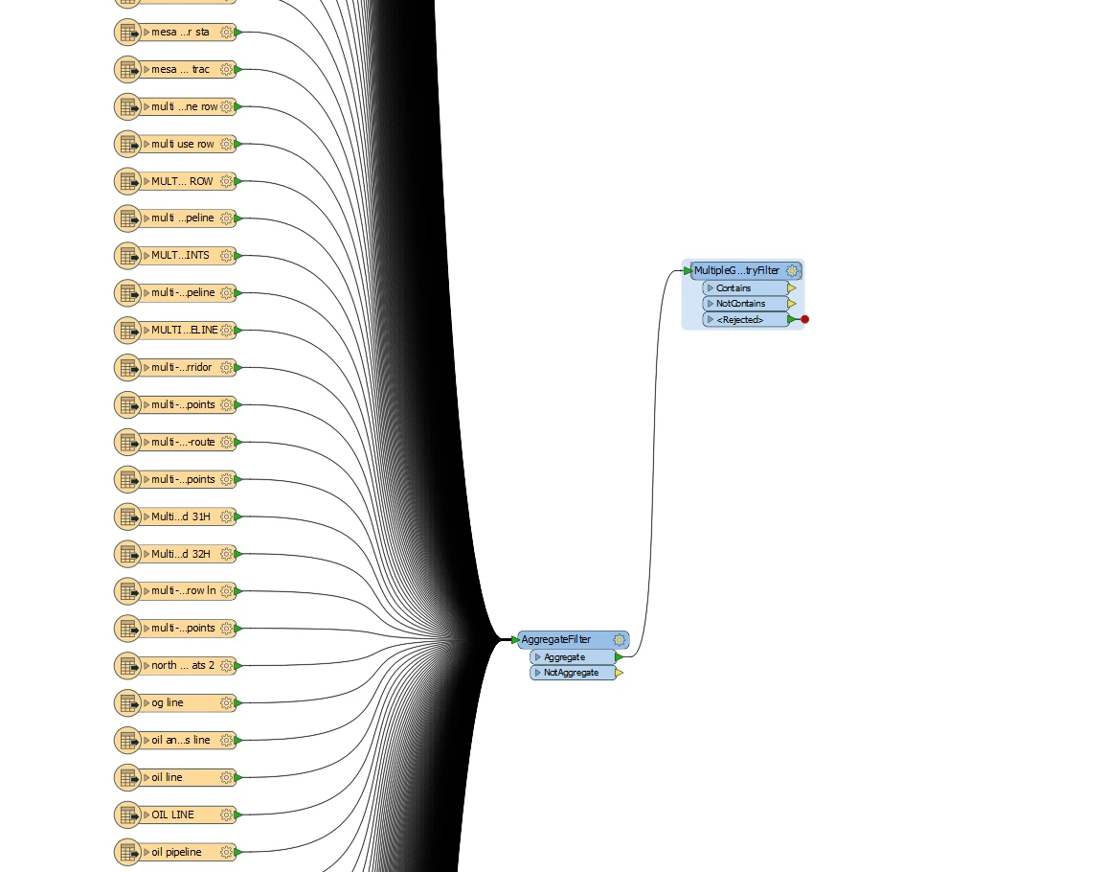Expand 'mesa ... trac' feature type attributes
Image resolution: width=1106 pixels, height=872 pixels.
(147, 69)
